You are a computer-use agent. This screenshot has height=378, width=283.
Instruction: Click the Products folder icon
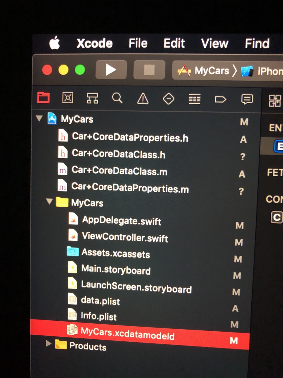tap(61, 345)
